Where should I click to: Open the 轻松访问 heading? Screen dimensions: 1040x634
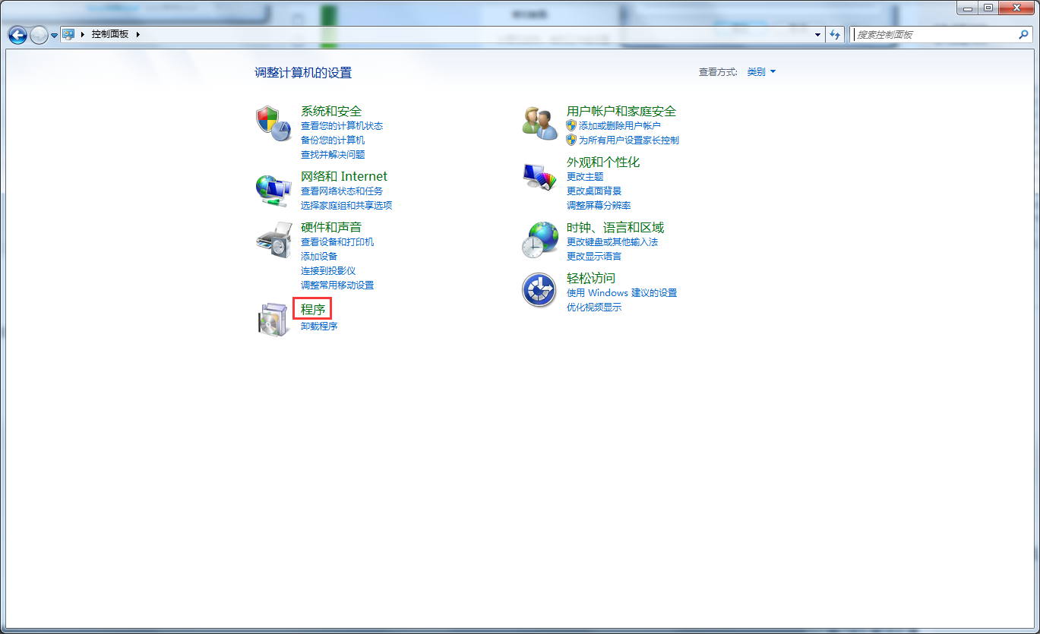tap(591, 279)
